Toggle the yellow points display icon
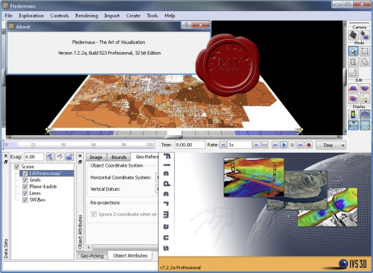This screenshot has height=273, width=373. click(364, 125)
